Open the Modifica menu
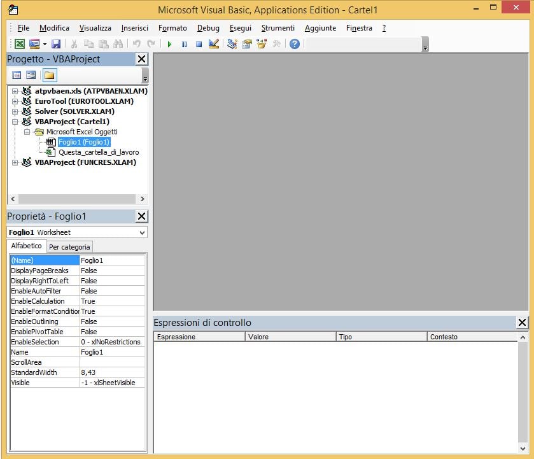This screenshot has height=459, width=534. pyautogui.click(x=54, y=28)
